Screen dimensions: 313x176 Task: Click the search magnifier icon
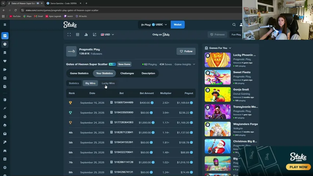234,25
